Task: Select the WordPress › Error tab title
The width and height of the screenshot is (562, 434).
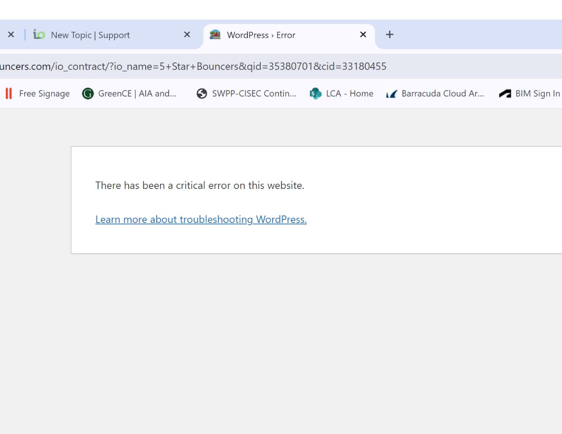Action: point(261,35)
